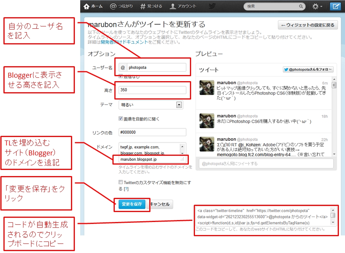
Task: Open the アカウント (Account) tab
Action: [x=183, y=7]
